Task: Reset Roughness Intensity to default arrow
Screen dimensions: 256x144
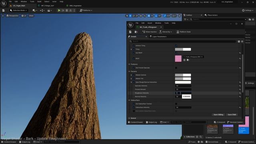Action: [x=240, y=93]
